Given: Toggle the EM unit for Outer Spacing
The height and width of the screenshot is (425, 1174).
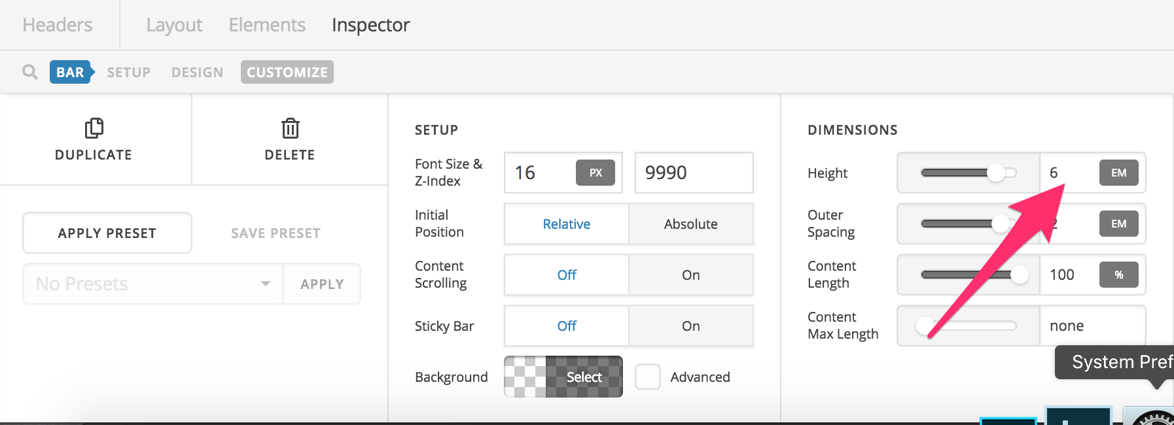Looking at the screenshot, I should pyautogui.click(x=1118, y=224).
